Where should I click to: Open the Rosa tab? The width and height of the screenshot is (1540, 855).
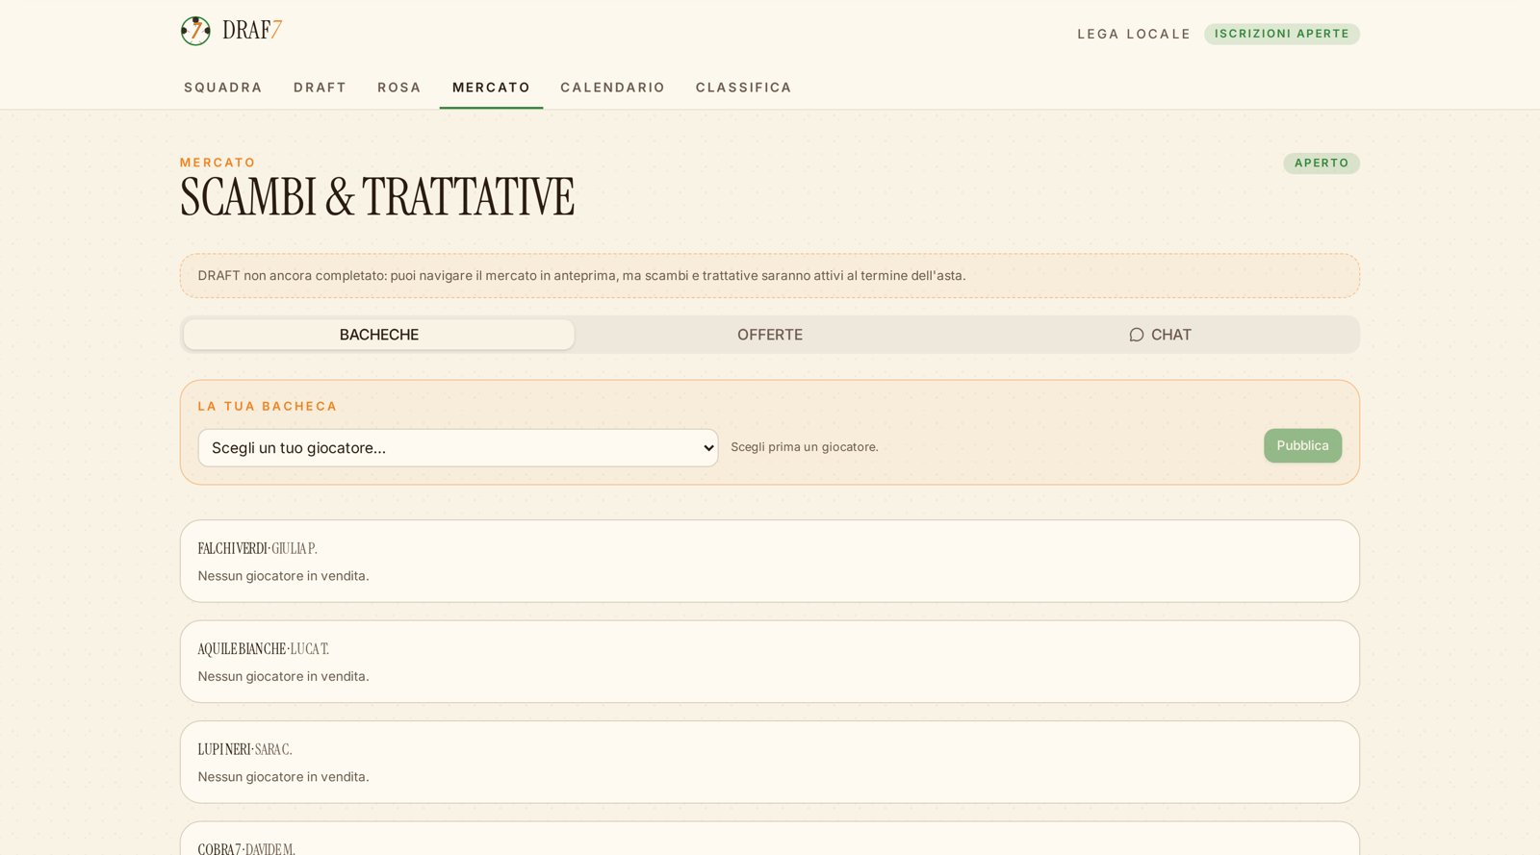click(399, 88)
